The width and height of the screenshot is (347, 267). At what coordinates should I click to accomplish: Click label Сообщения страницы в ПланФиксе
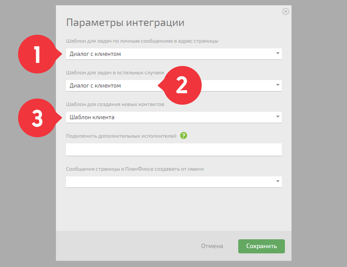coord(135,169)
